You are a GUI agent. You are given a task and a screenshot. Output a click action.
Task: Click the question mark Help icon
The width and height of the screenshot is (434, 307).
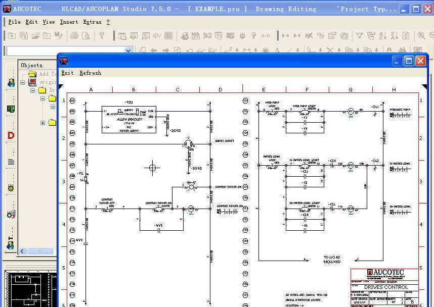(x=101, y=36)
